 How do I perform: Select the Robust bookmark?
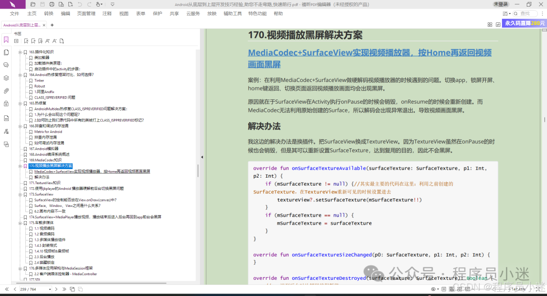pyautogui.click(x=40, y=86)
